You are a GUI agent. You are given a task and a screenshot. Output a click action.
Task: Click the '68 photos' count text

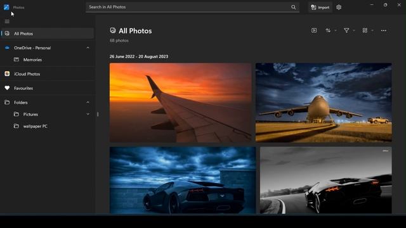119,41
